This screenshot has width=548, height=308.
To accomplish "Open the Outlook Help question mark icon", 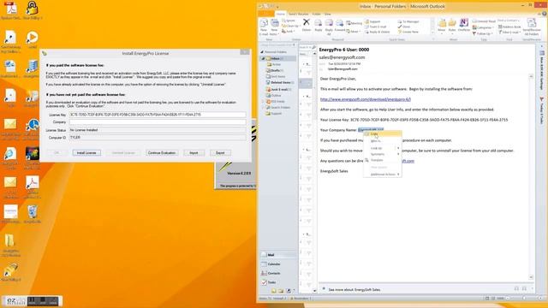I will click(545, 14).
